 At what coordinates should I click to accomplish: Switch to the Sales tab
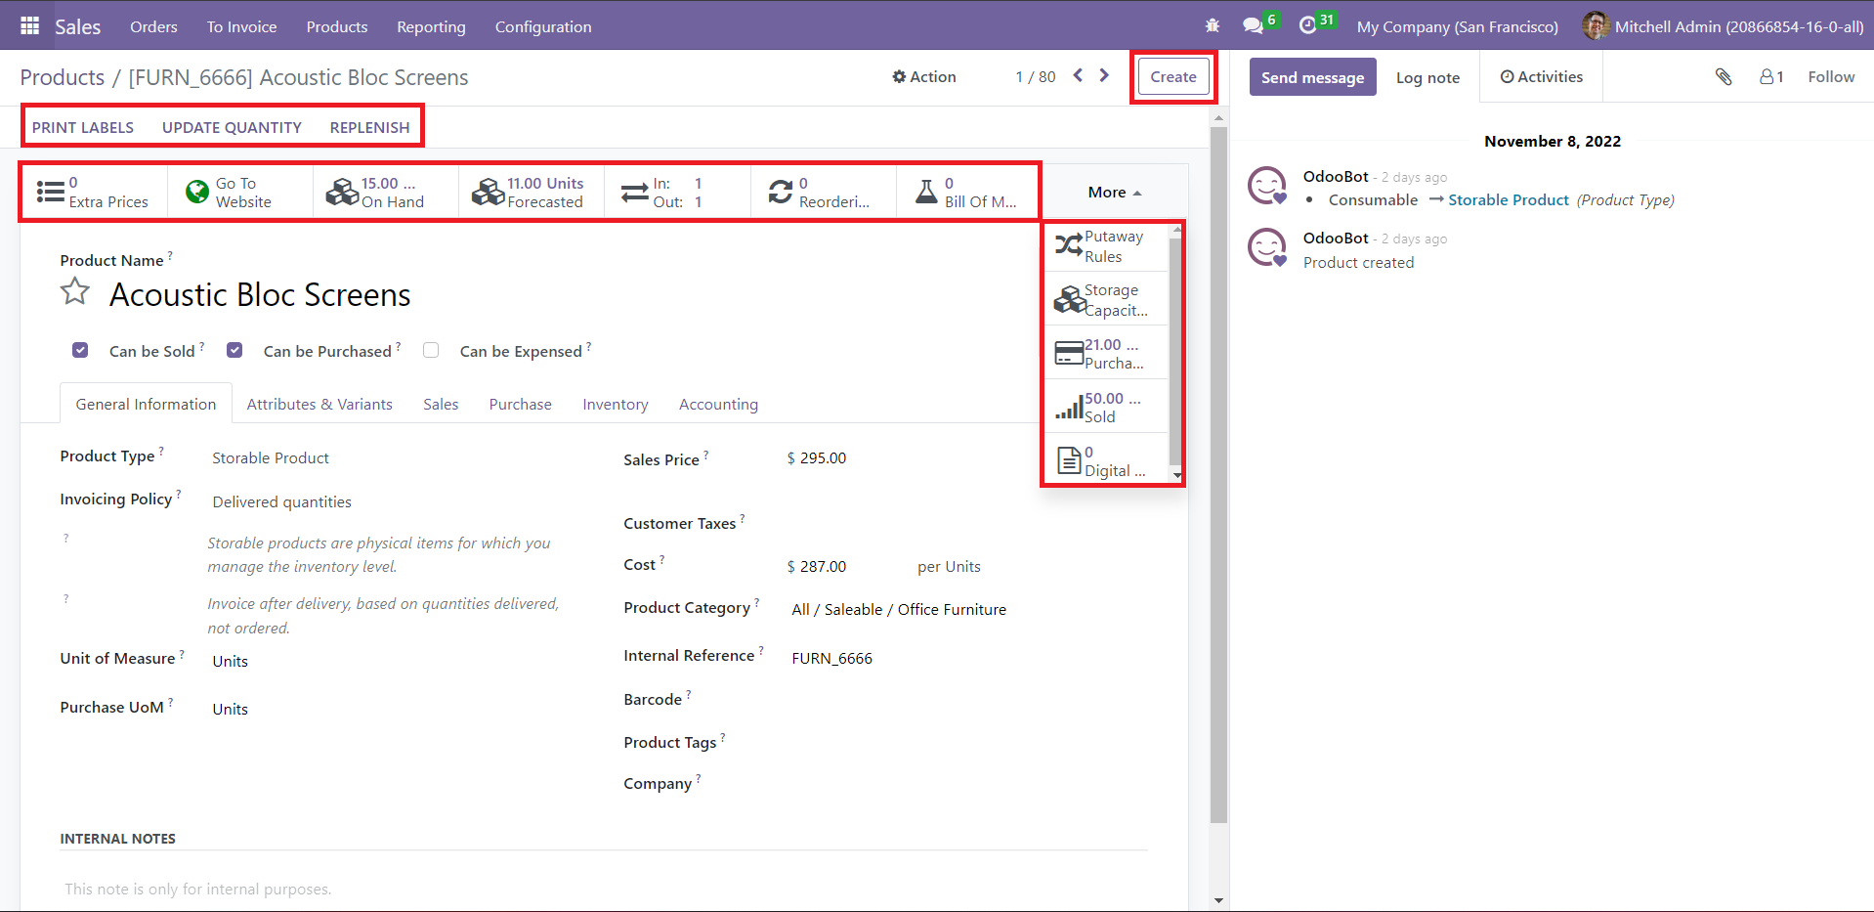(x=441, y=404)
